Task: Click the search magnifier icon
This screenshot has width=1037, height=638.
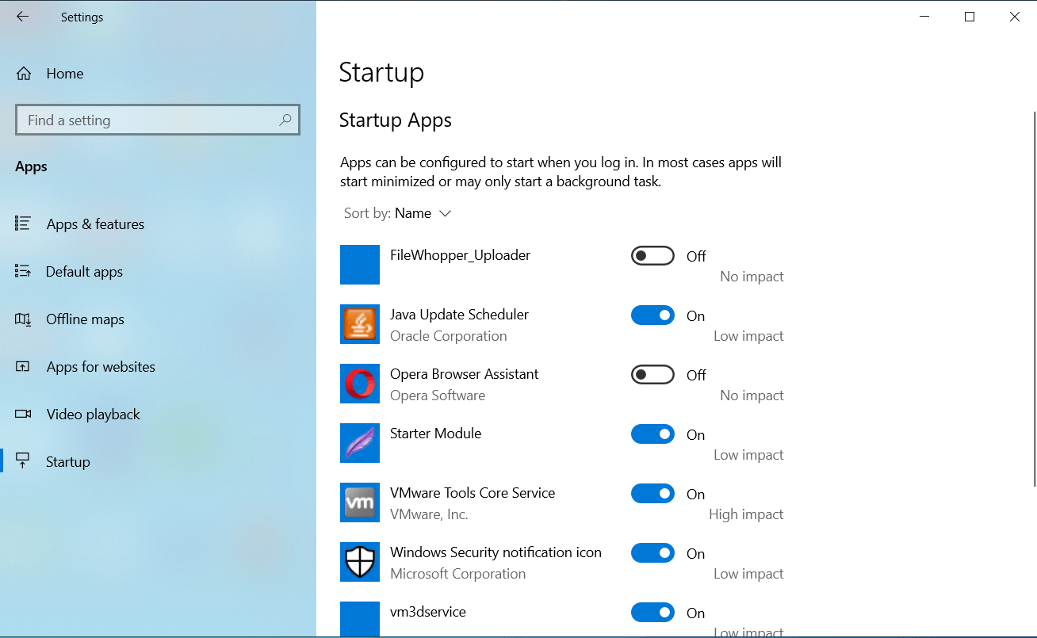Action: coord(285,120)
